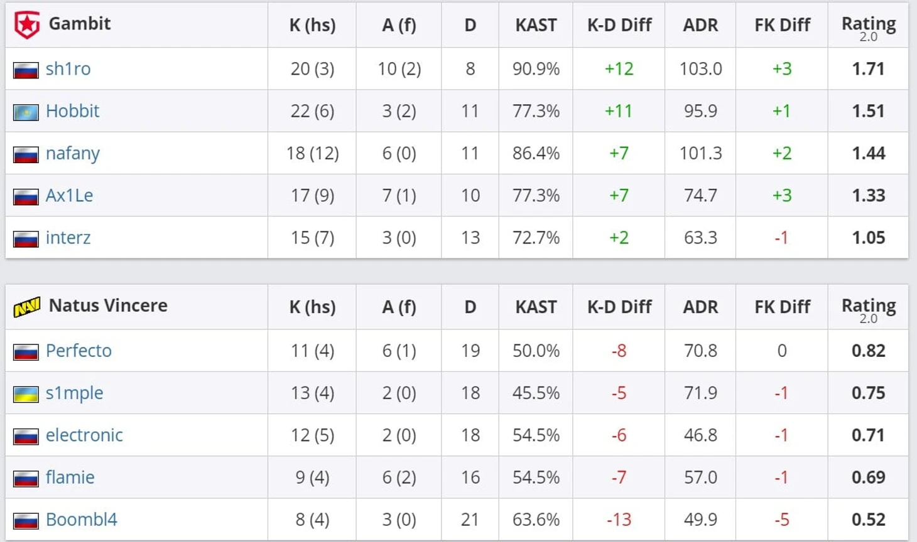Image resolution: width=917 pixels, height=542 pixels.
Task: Select the FK Diff header in the Natus Vincere table
Action: tap(782, 307)
